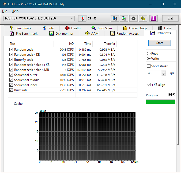Click the 24°C temperature readout

click(92, 18)
